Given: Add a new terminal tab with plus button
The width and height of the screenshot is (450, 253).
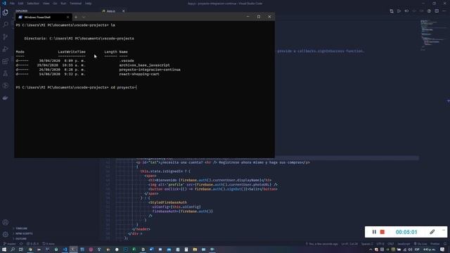Looking at the screenshot, I should (x=76, y=17).
